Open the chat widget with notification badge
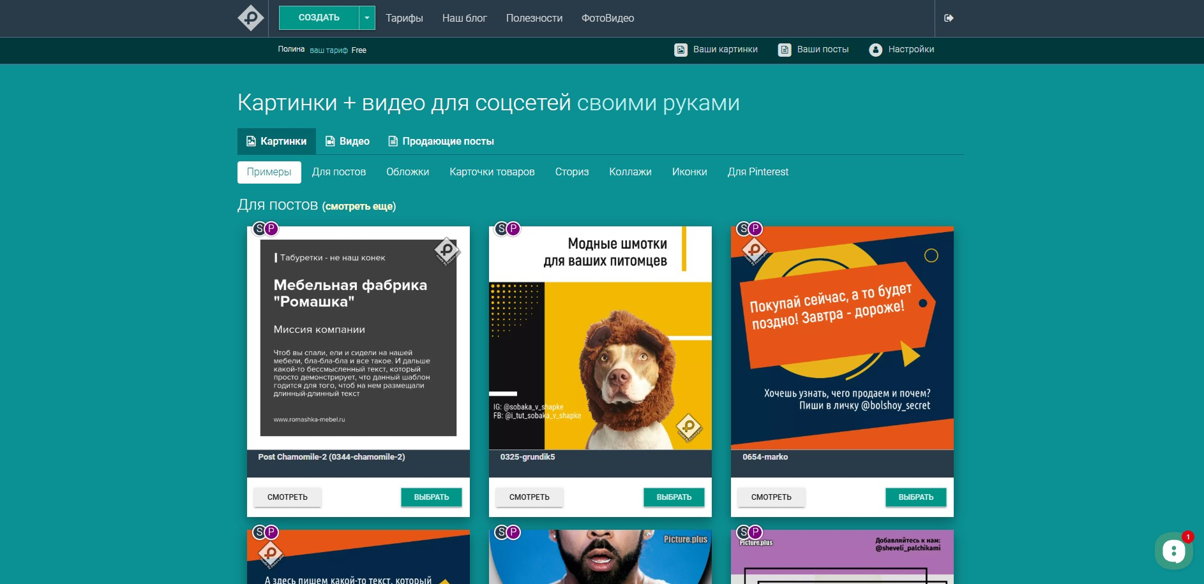This screenshot has height=584, width=1204. (x=1173, y=551)
